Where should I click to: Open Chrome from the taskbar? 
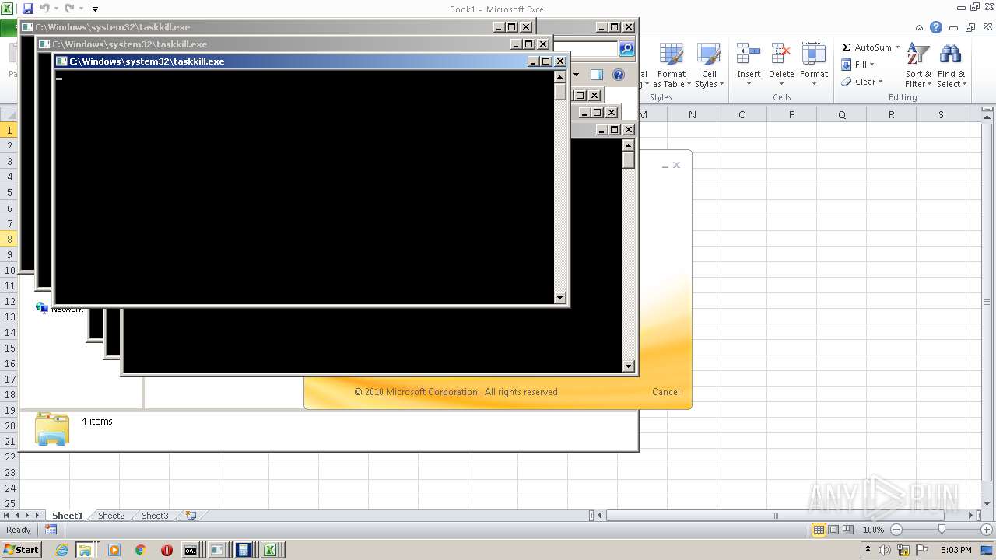[140, 550]
